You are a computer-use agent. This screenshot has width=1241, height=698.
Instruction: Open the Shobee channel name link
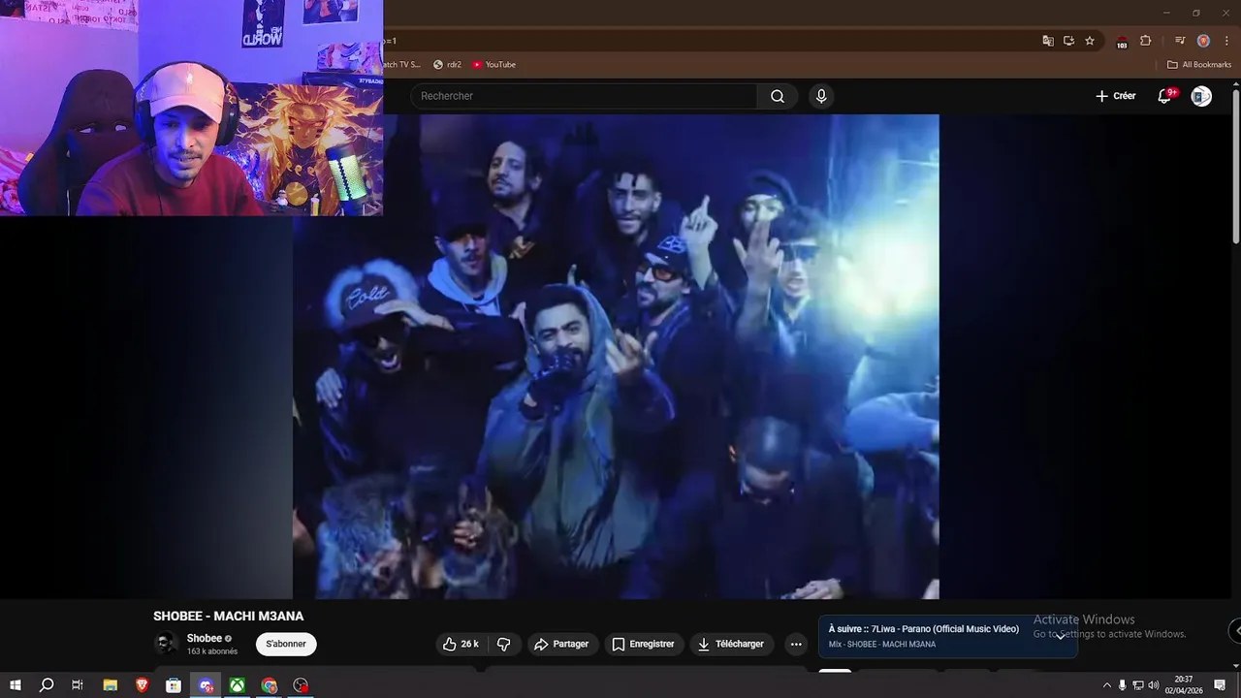click(x=205, y=638)
